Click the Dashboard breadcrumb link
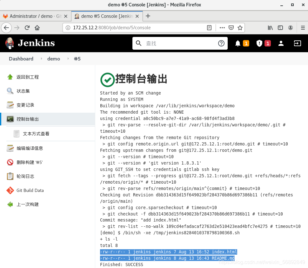 pyautogui.click(x=21, y=59)
